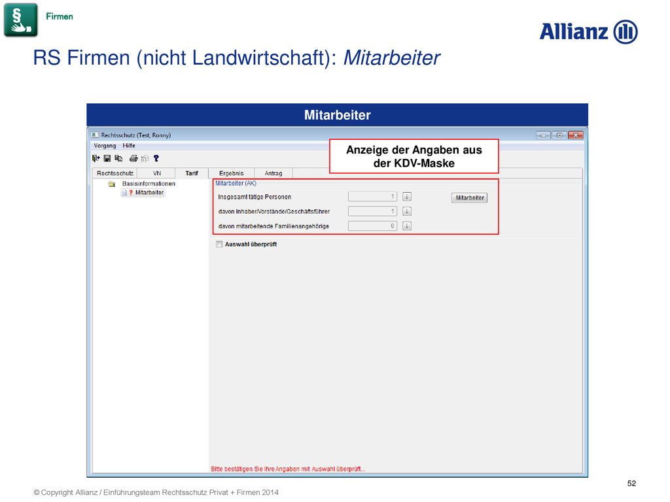Click the Insgesamt tätige Personen value field
Image resolution: width=670 pixels, height=502 pixels.
(x=372, y=197)
